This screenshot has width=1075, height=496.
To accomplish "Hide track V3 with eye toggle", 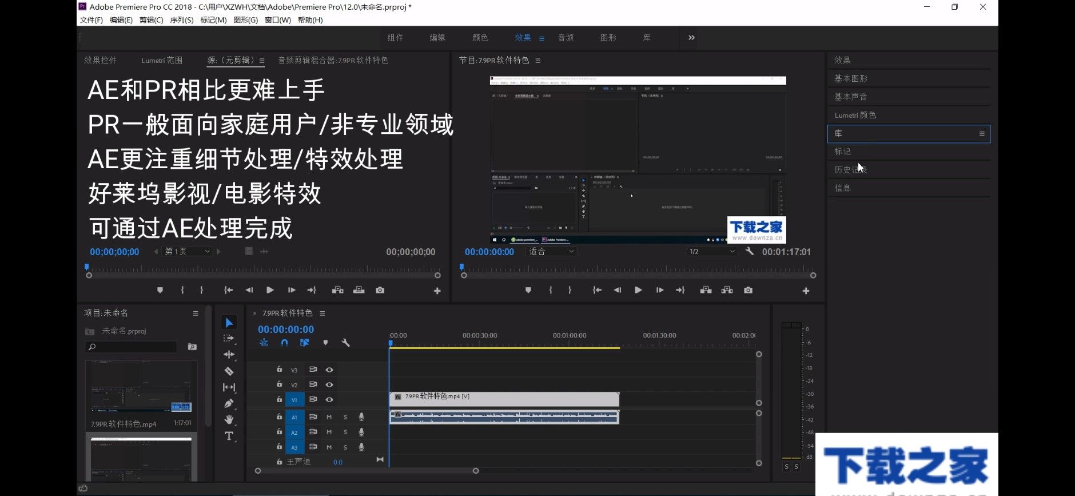I will (329, 370).
